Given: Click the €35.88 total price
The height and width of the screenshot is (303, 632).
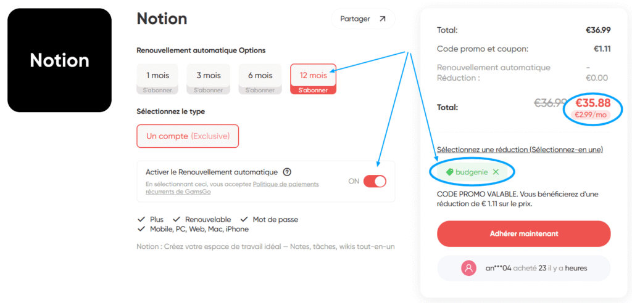Looking at the screenshot, I should coord(592,103).
